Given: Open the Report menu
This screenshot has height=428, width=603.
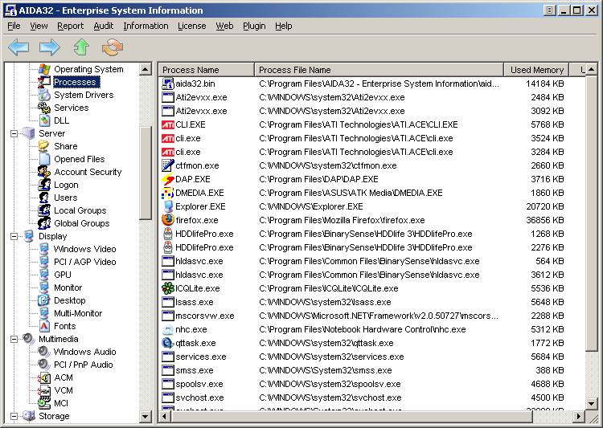Looking at the screenshot, I should 71,26.
